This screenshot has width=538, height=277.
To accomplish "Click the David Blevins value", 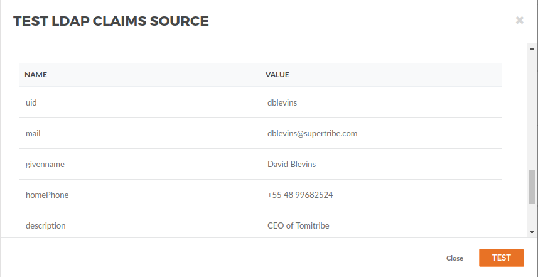I will [x=291, y=164].
